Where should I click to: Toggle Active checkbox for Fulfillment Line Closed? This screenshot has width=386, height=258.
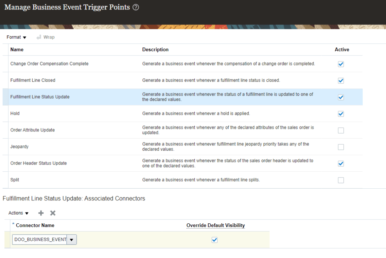tap(341, 81)
